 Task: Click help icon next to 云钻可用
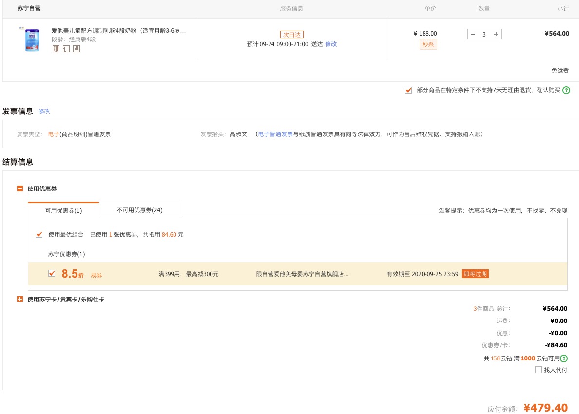(564, 358)
